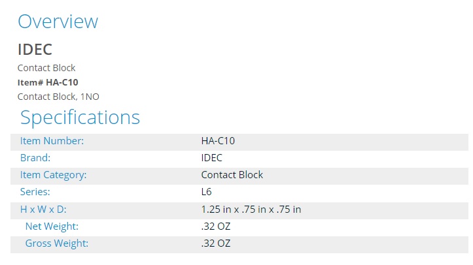Select the HA-C10 value in table
The height and width of the screenshot is (265, 473).
218,141
